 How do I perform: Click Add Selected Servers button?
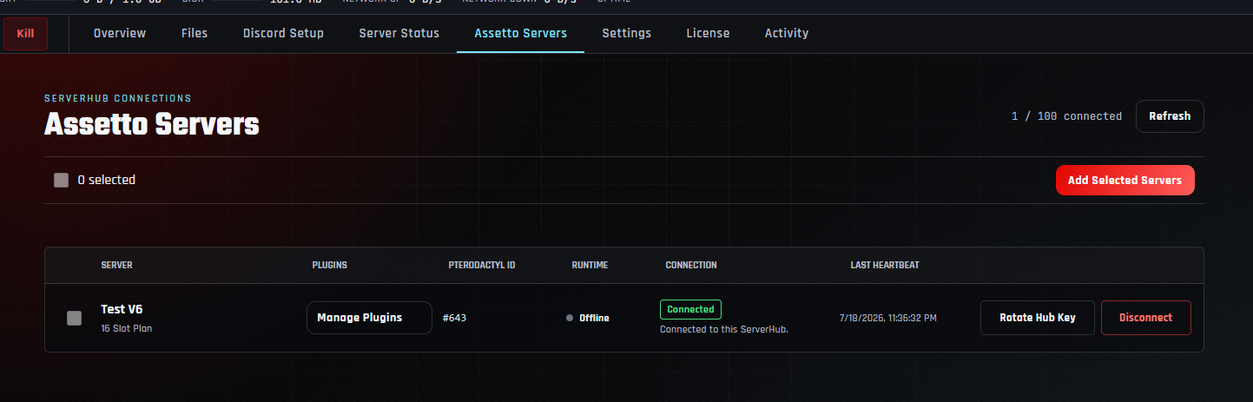pyautogui.click(x=1124, y=181)
